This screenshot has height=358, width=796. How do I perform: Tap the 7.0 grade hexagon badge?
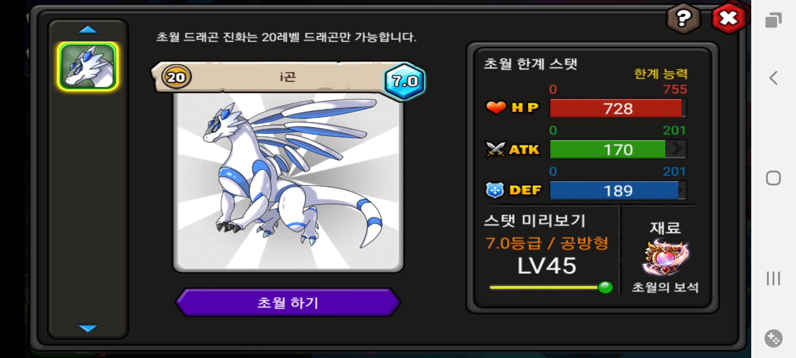click(x=405, y=81)
